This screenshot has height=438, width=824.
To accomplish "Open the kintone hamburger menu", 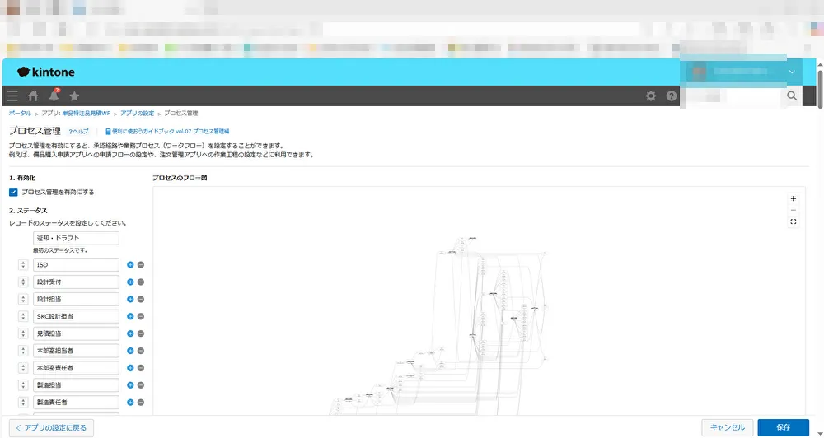I will click(x=12, y=96).
